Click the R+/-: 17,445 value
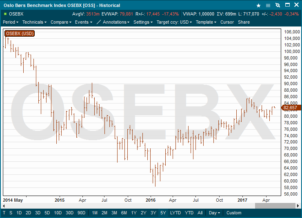 click(148, 14)
